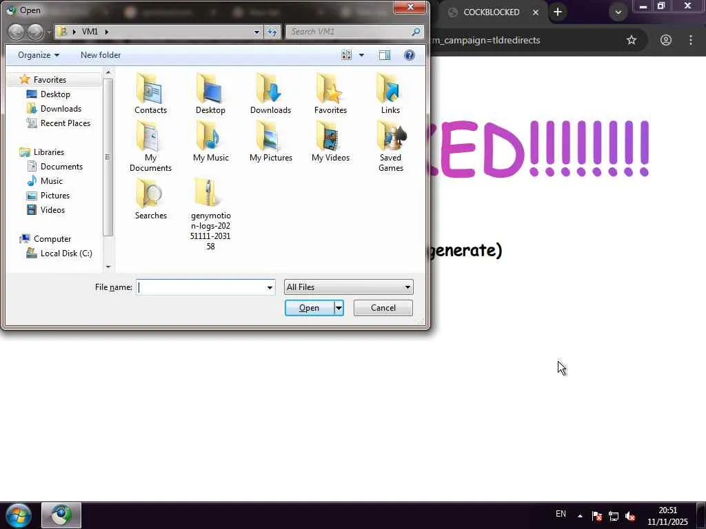Click navigation pane scrollbar up arrow
This screenshot has width=706, height=529.
click(108, 72)
